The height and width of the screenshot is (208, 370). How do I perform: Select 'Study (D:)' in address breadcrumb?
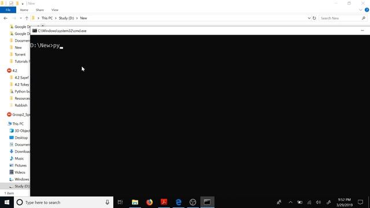coord(66,18)
